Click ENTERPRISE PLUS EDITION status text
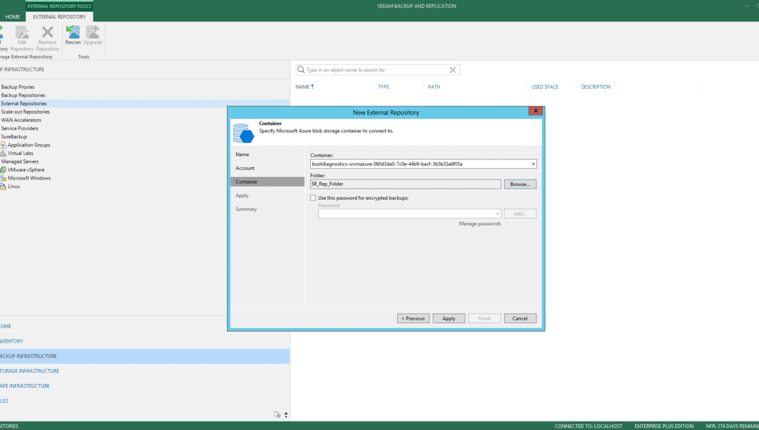This screenshot has width=759, height=430. point(664,426)
